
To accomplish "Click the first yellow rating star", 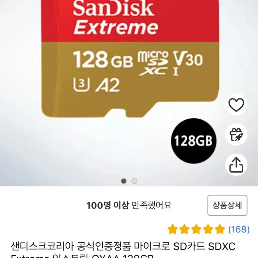I will coord(173,229).
